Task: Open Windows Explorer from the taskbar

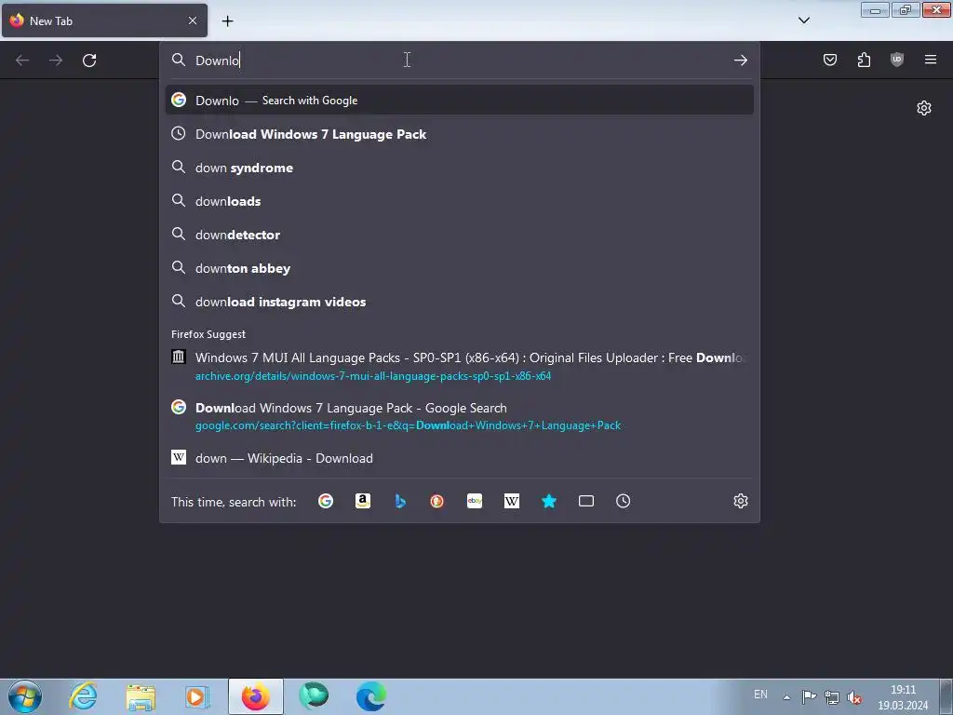Action: coord(141,696)
